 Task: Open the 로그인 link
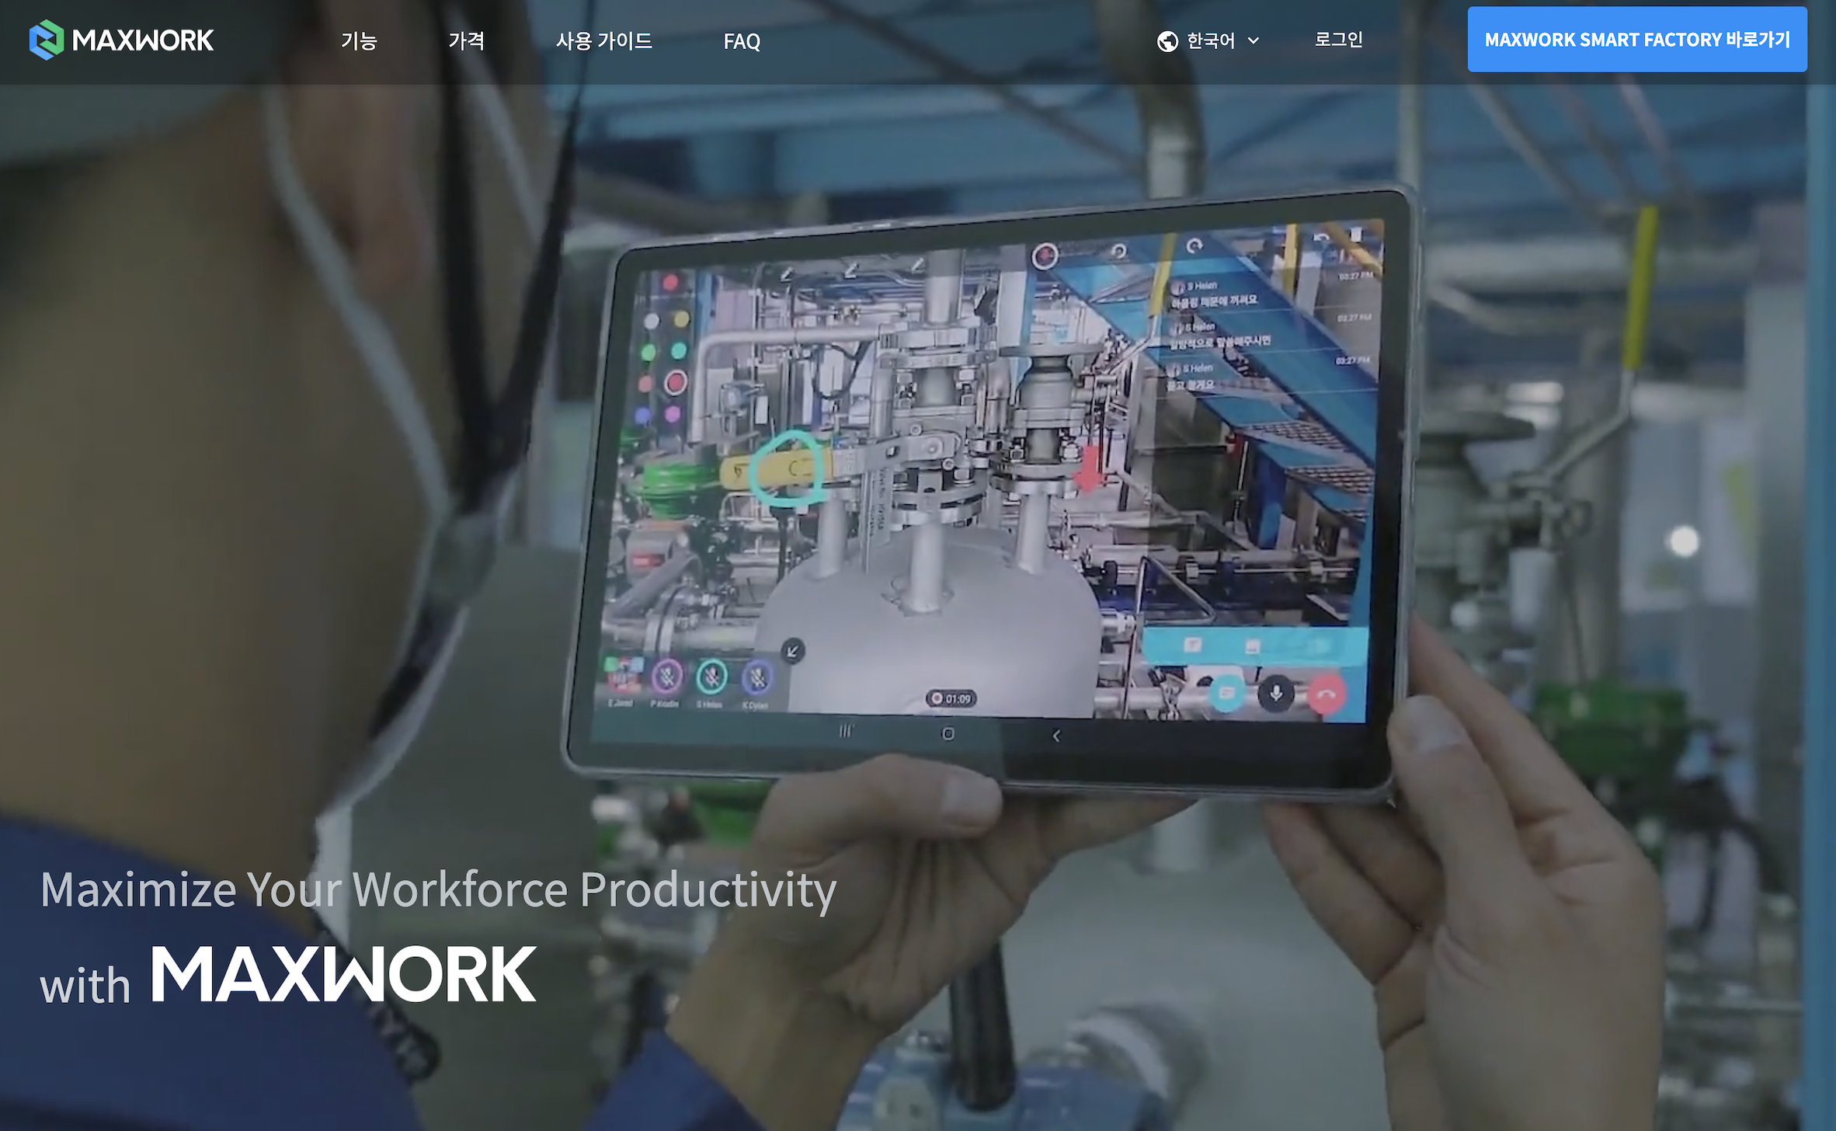pyautogui.click(x=1338, y=40)
